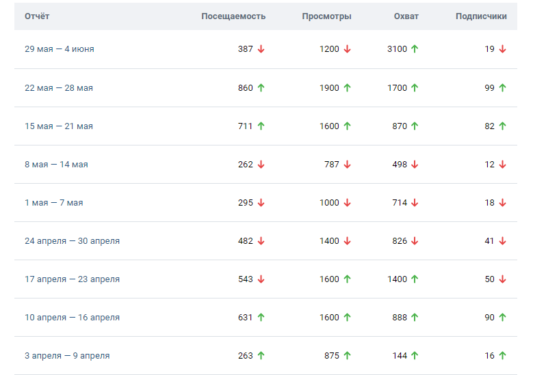Click the red down arrow next to 787

click(347, 165)
